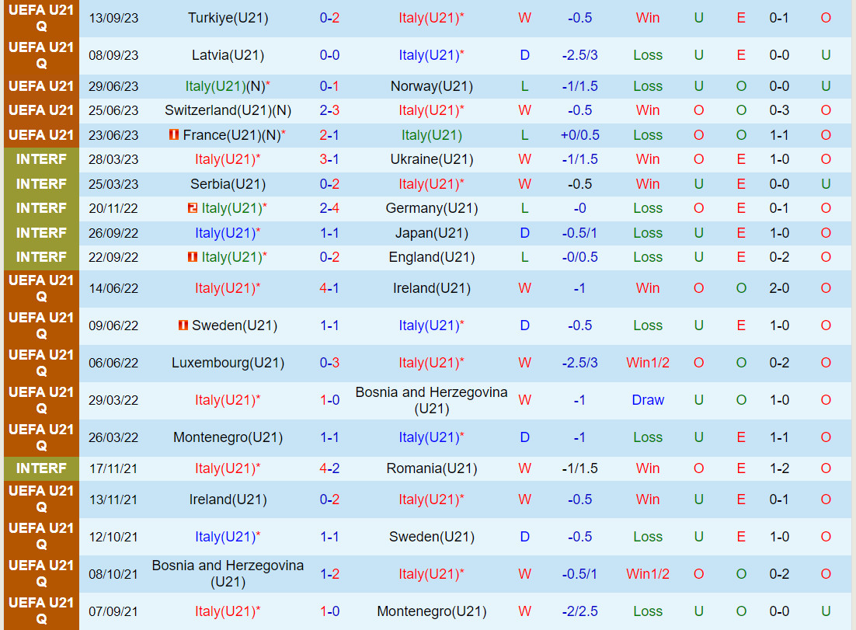The image size is (856, 630).
Task: Click the 2-1 score of France match
Action: pos(329,135)
